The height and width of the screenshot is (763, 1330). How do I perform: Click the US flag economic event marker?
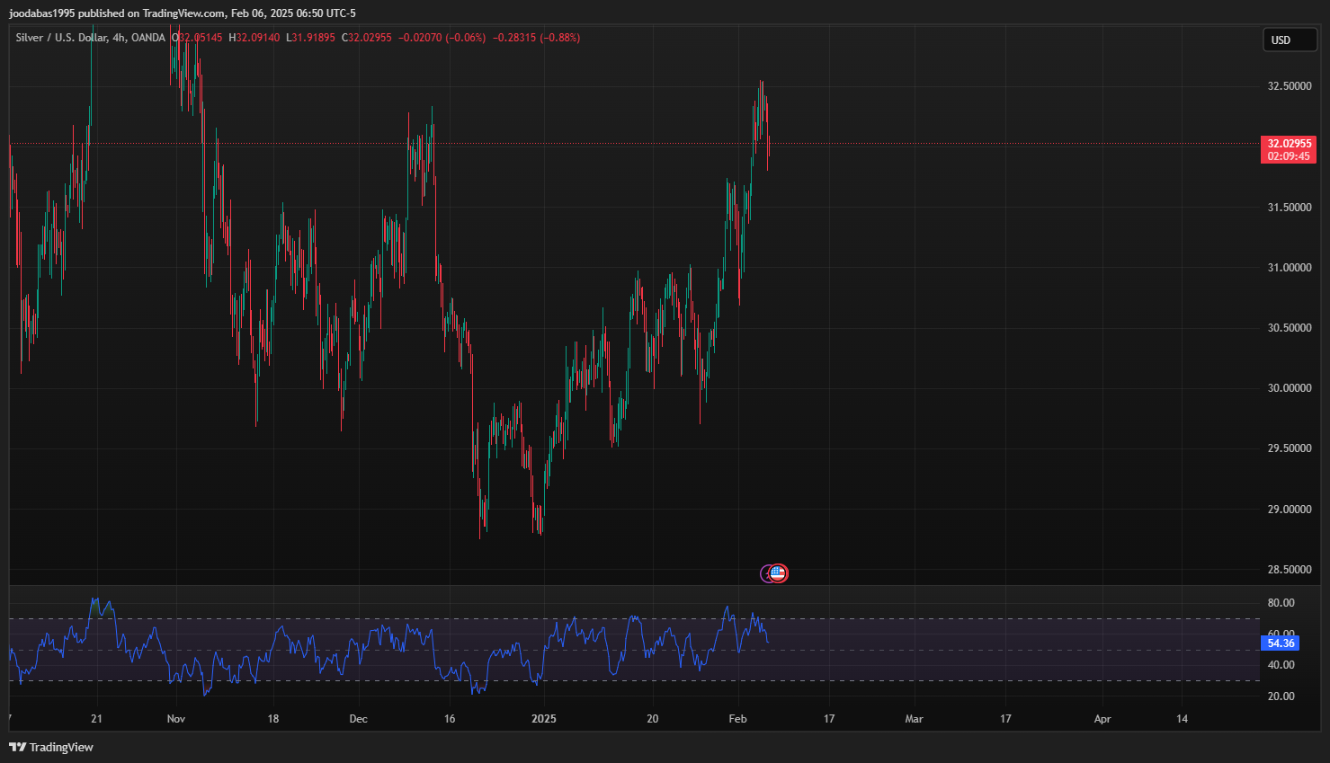779,572
